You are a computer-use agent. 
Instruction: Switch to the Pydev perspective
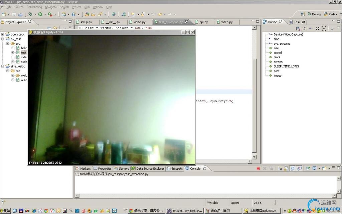[x=330, y=14]
